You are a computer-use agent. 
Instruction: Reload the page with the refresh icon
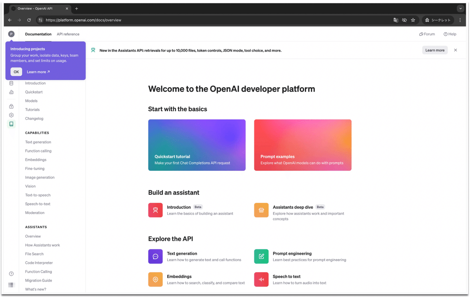(29, 20)
